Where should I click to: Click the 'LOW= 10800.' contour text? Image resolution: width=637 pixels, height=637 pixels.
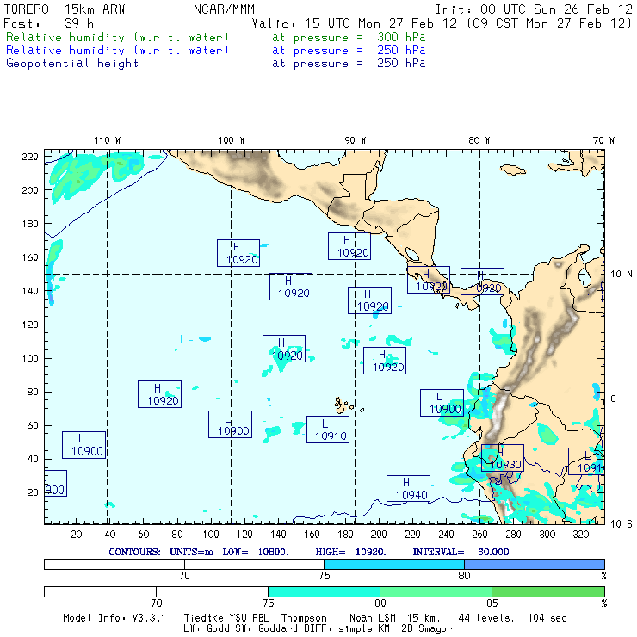pyautogui.click(x=255, y=552)
